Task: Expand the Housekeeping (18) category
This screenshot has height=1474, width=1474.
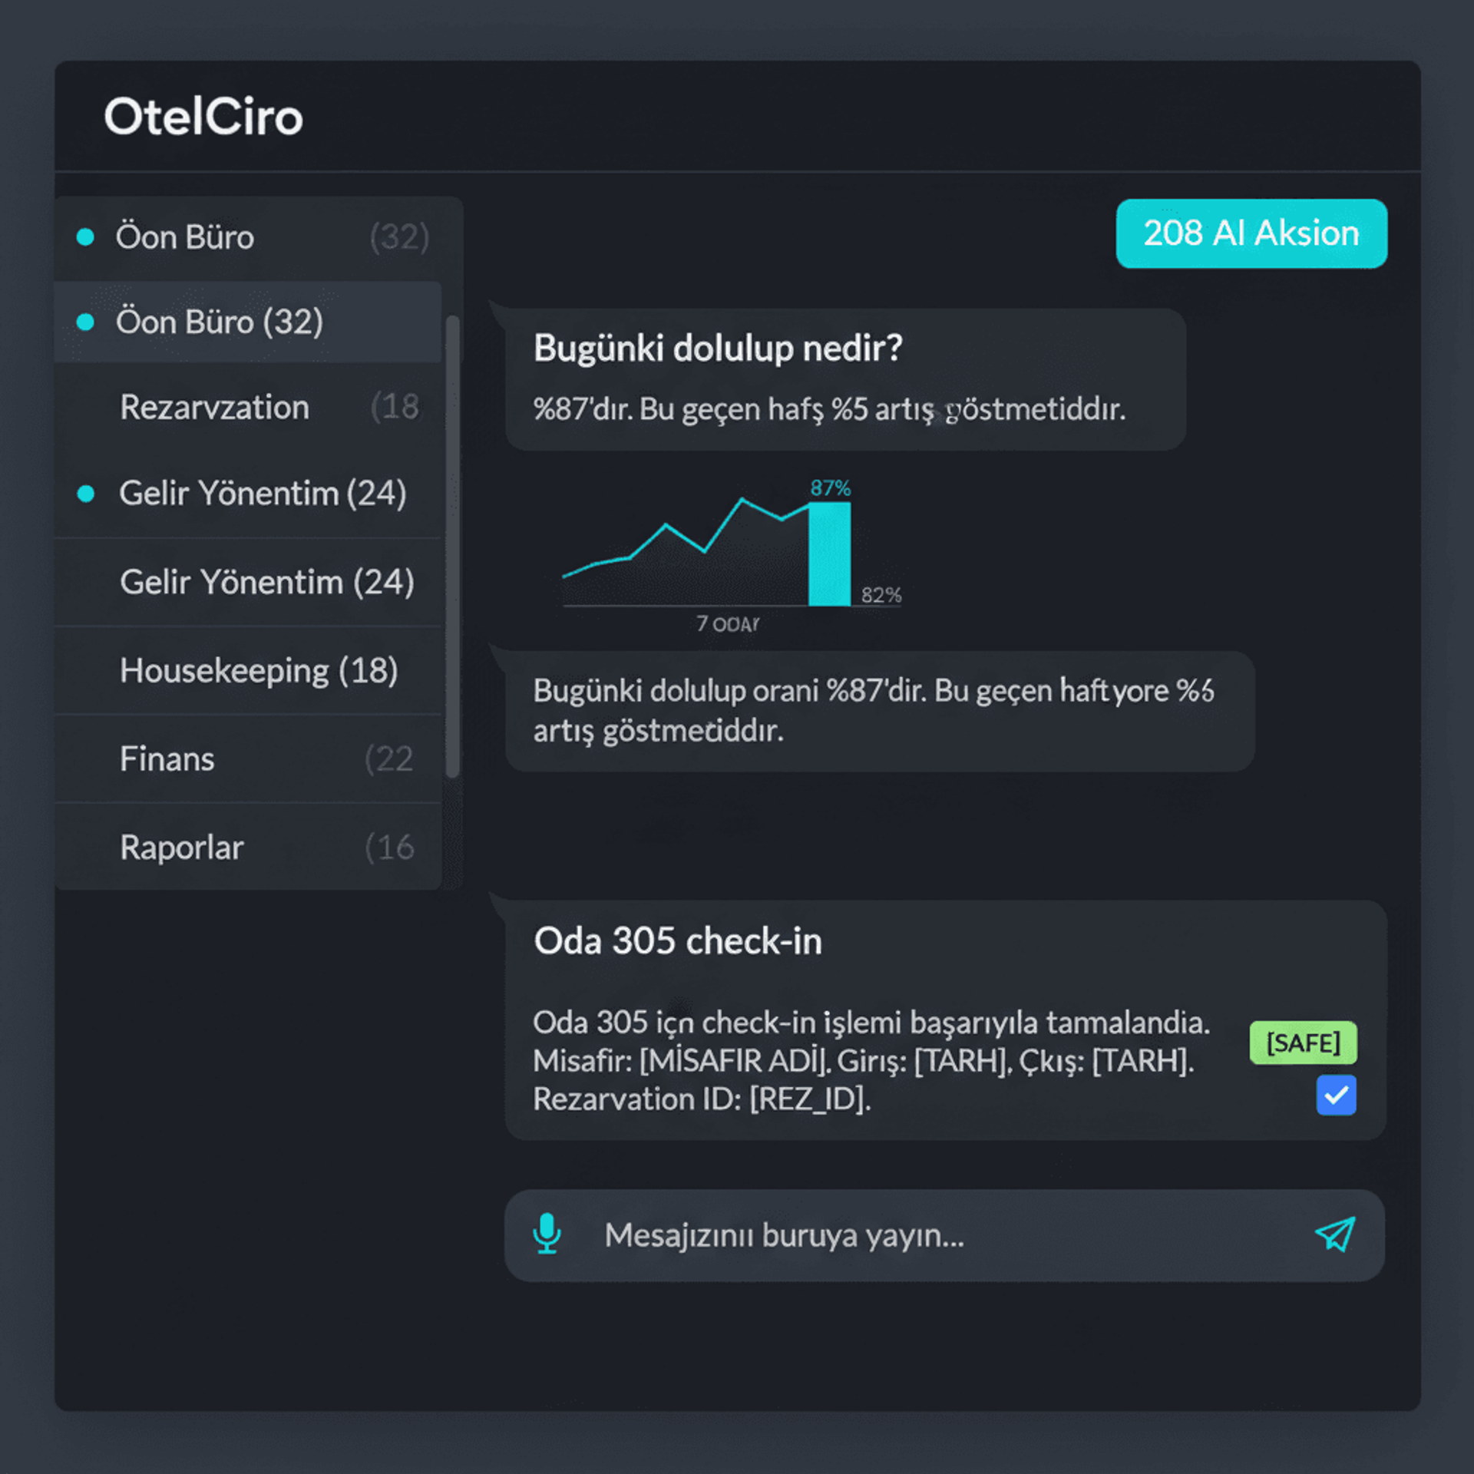Action: tap(259, 669)
